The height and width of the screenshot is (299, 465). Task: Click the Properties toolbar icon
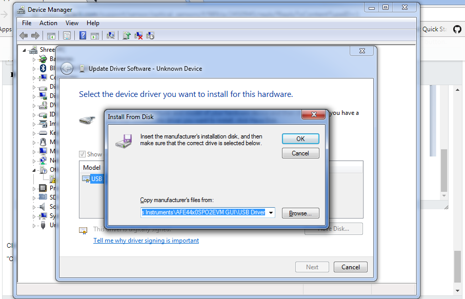[x=68, y=35]
